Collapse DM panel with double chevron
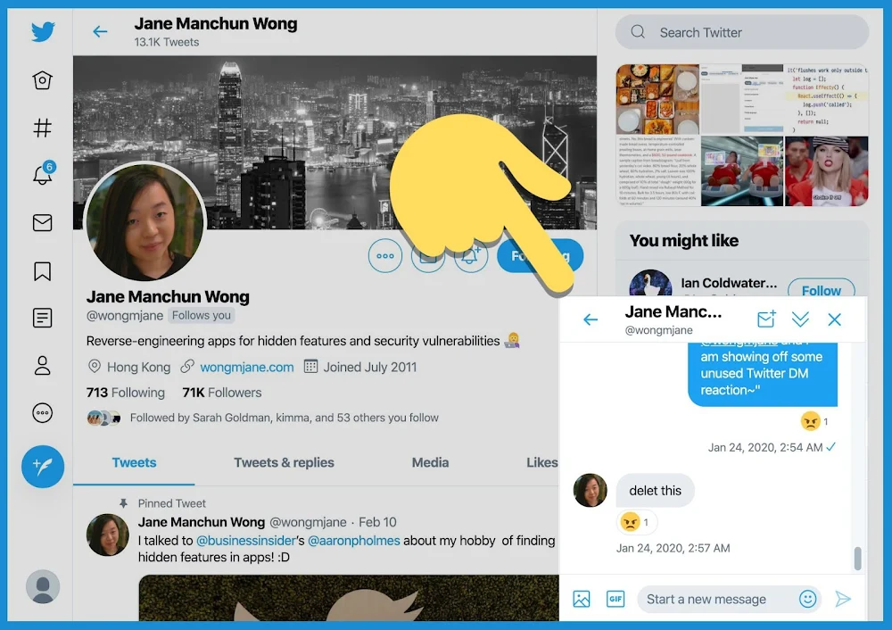 (800, 319)
